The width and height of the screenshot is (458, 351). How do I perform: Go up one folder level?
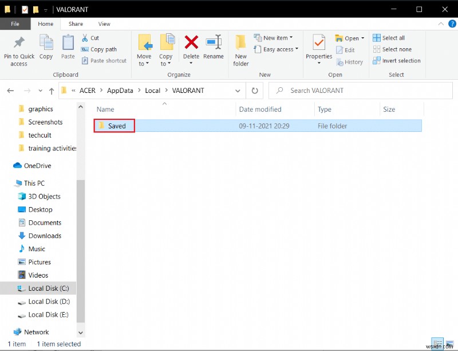tap(52, 91)
